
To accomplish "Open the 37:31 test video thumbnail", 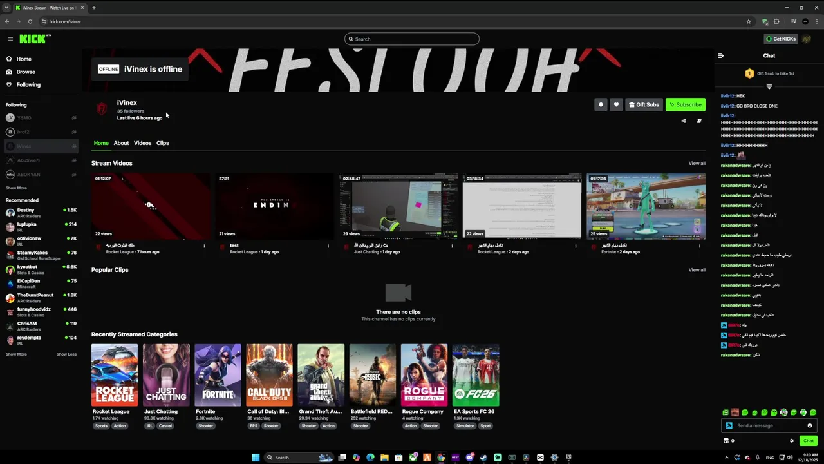I will coord(274,206).
